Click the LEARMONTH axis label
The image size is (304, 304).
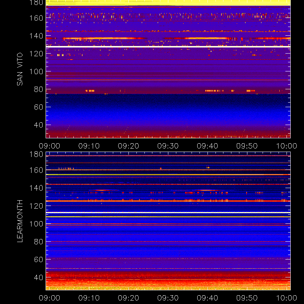pos(20,221)
